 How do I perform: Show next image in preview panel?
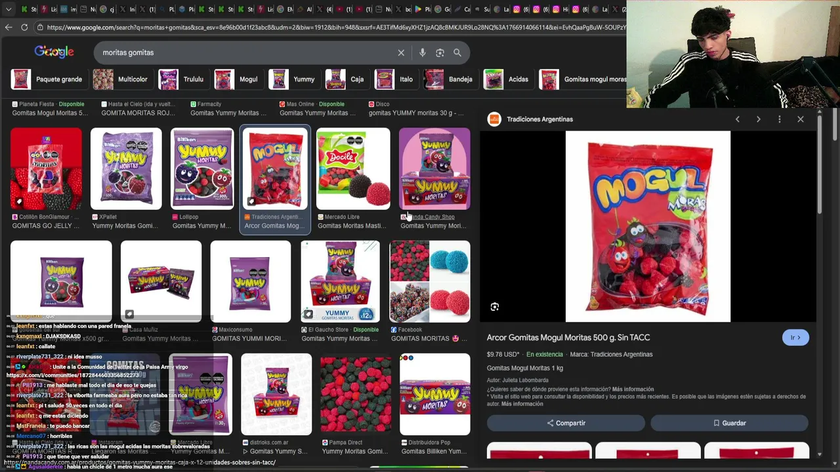759,119
